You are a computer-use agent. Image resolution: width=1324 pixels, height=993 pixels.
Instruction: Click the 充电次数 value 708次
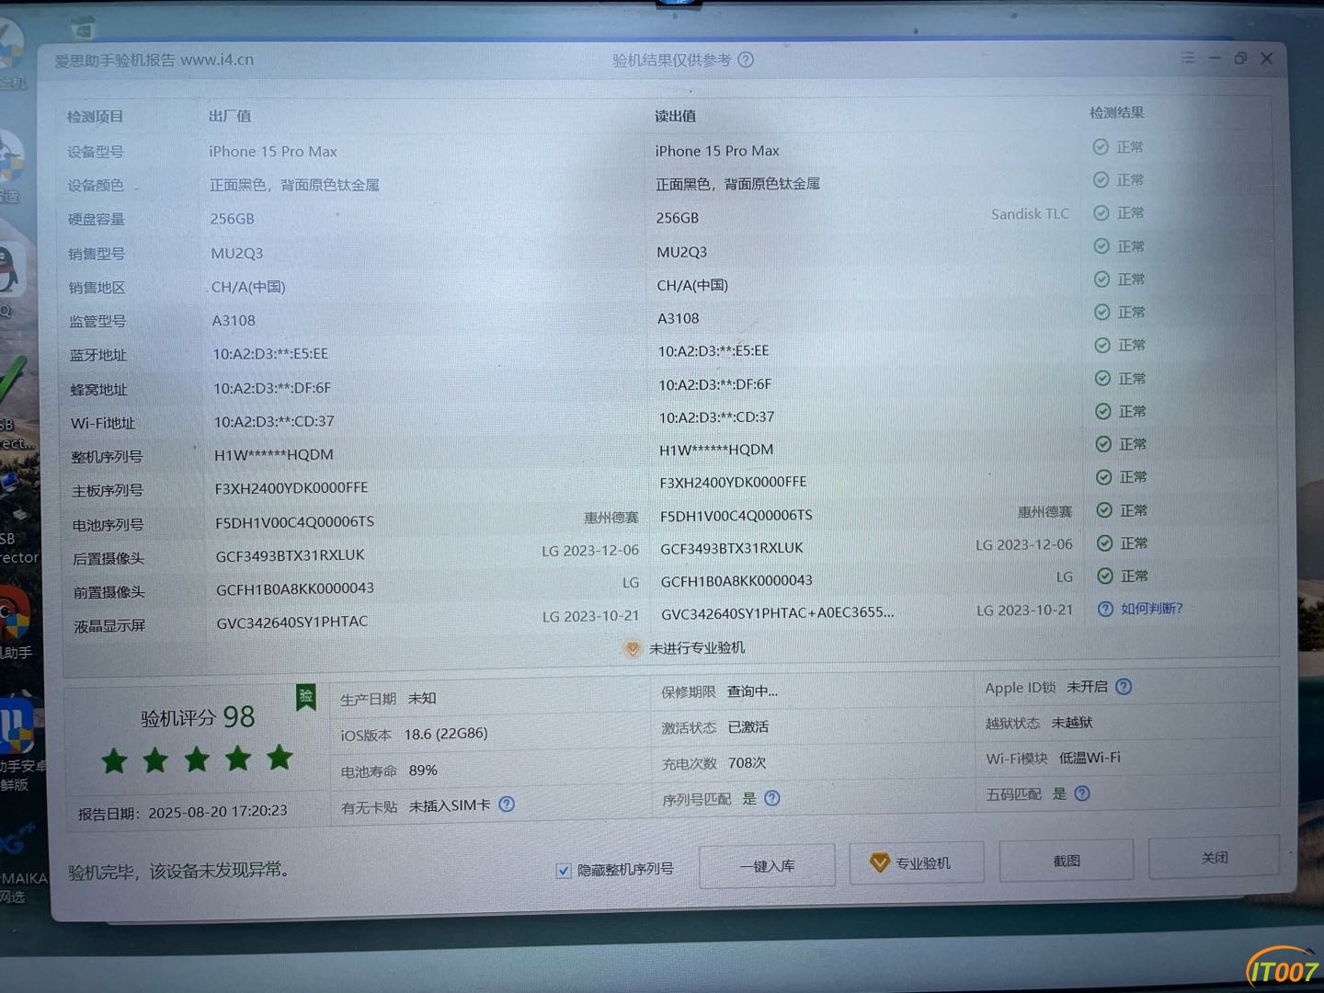point(747,763)
